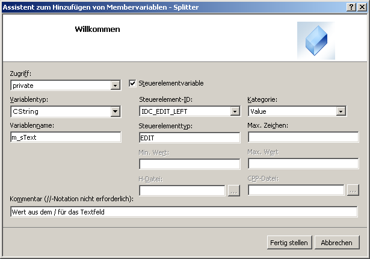Expand the Steuerelement-ID dropdown
The width and height of the screenshot is (370, 259).
tap(235, 111)
